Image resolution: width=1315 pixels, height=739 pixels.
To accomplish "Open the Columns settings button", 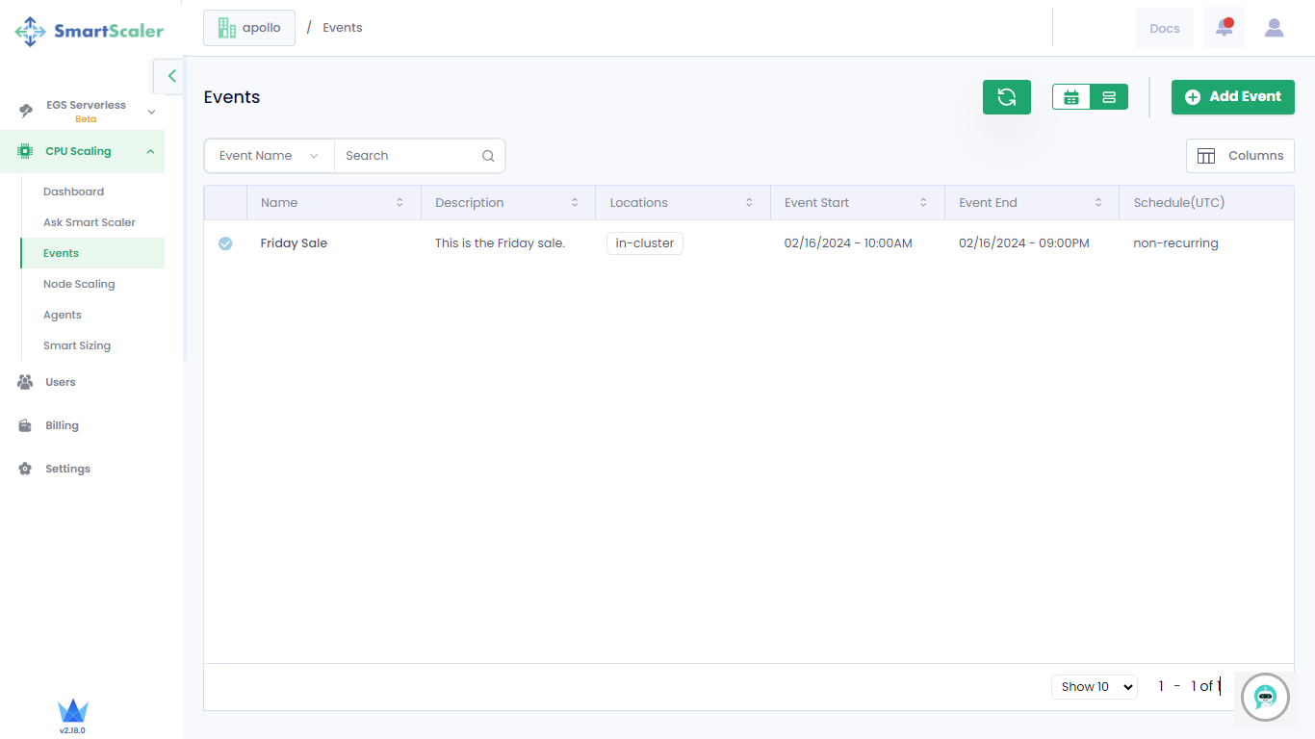I will click(x=1240, y=156).
